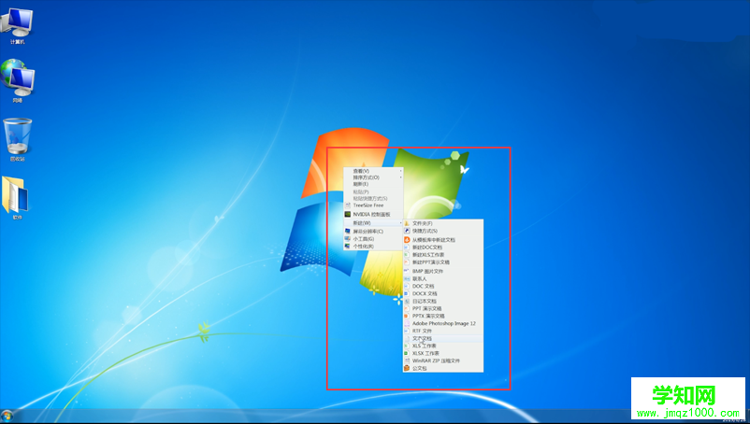750x424 pixels.
Task: Create a new 文本文档 text document
Action: [x=443, y=338]
